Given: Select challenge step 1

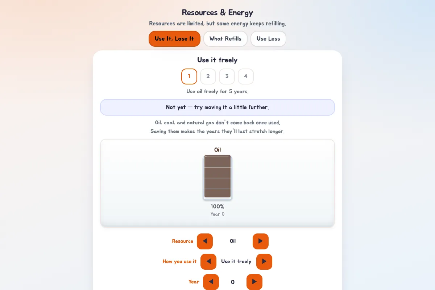Looking at the screenshot, I should coord(189,76).
